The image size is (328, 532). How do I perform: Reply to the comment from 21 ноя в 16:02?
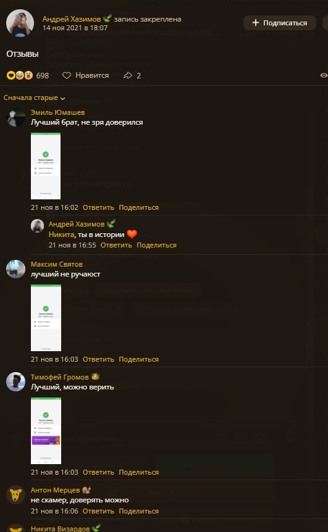click(98, 207)
